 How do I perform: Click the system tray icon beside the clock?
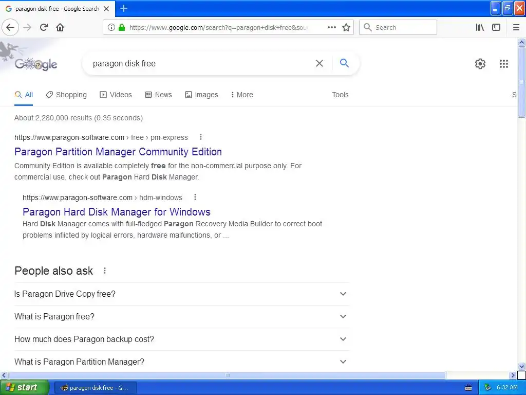(x=488, y=388)
